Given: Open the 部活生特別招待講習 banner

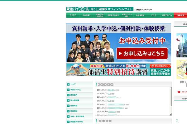Looking at the screenshot, I should [118, 70].
